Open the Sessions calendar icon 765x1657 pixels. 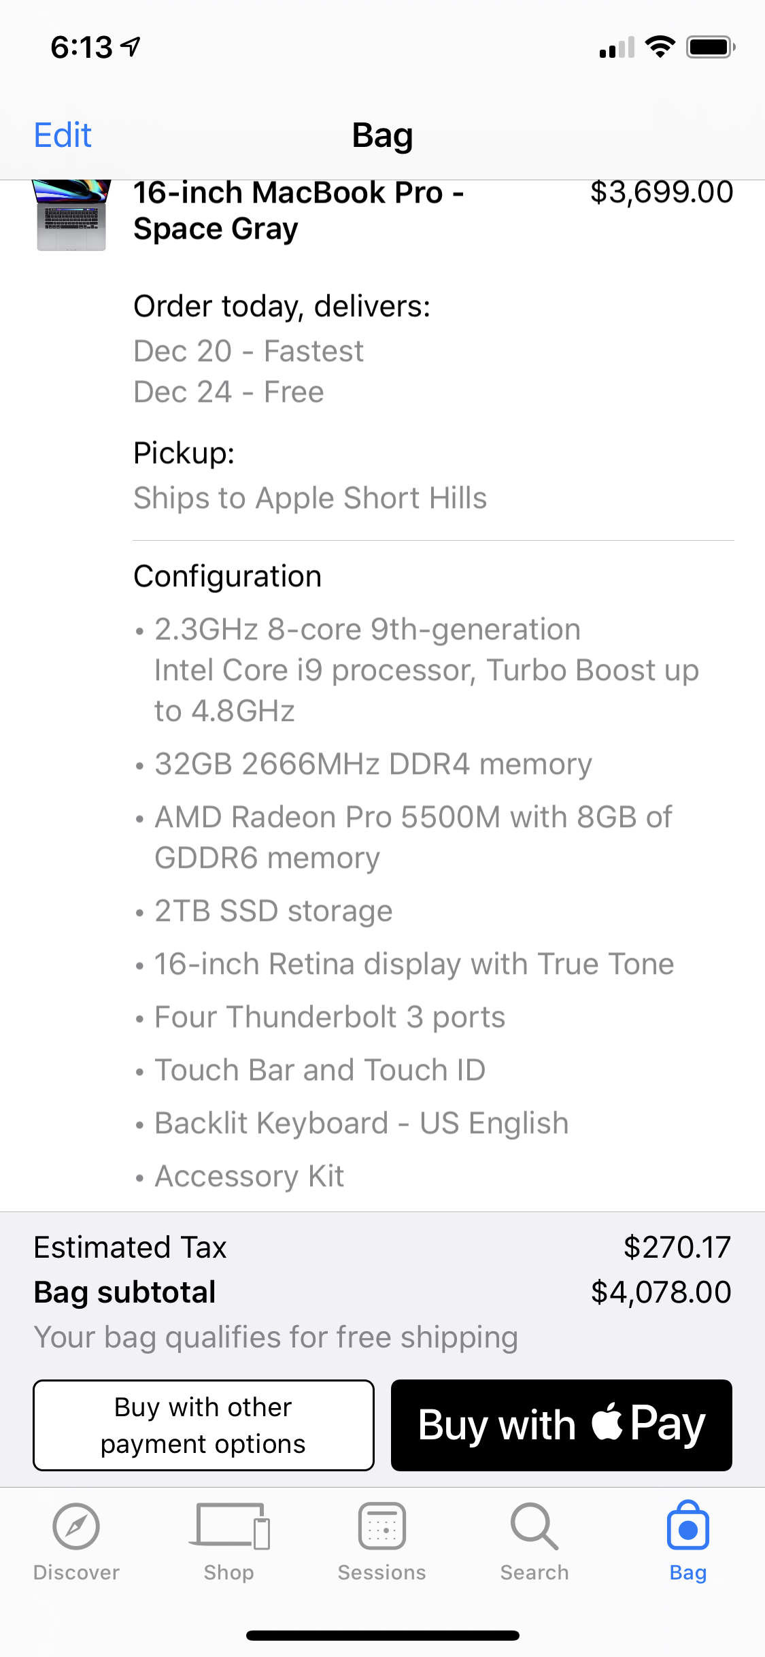point(382,1526)
